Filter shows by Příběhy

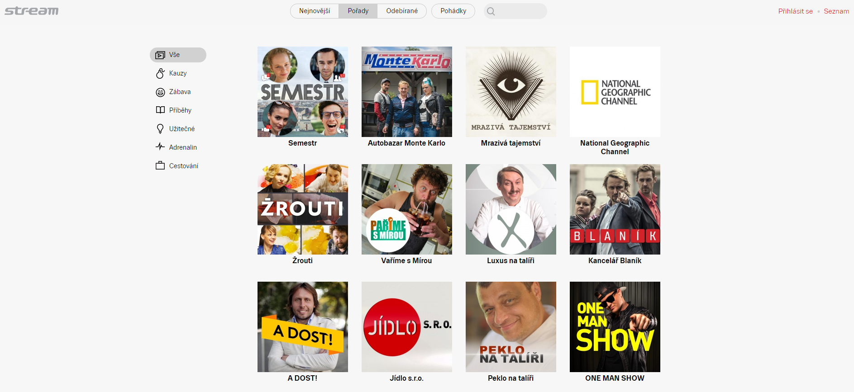(180, 110)
